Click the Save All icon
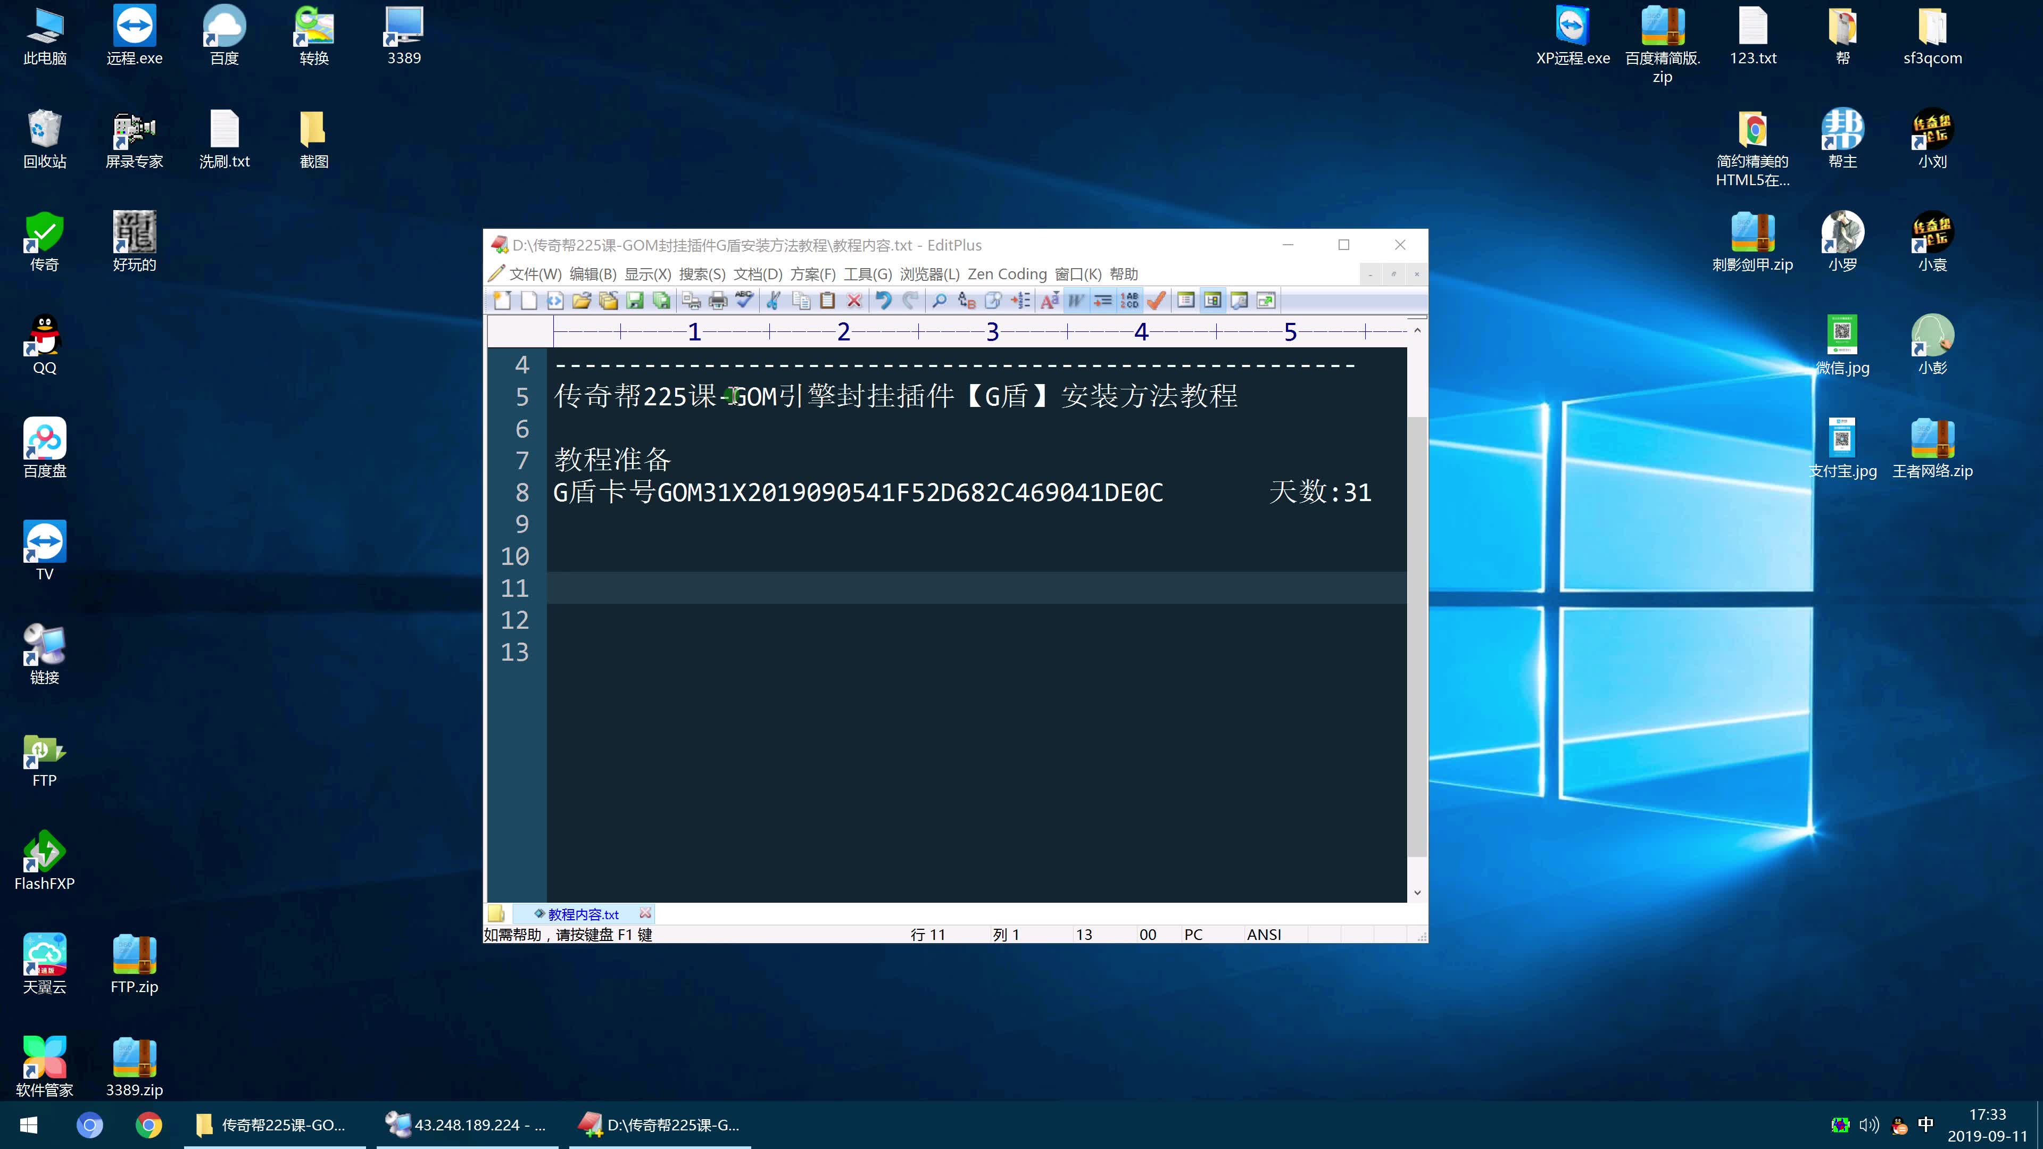Image resolution: width=2043 pixels, height=1149 pixels. click(x=661, y=301)
